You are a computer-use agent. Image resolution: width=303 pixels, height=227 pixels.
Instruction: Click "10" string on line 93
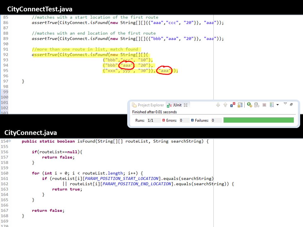coord(143,60)
